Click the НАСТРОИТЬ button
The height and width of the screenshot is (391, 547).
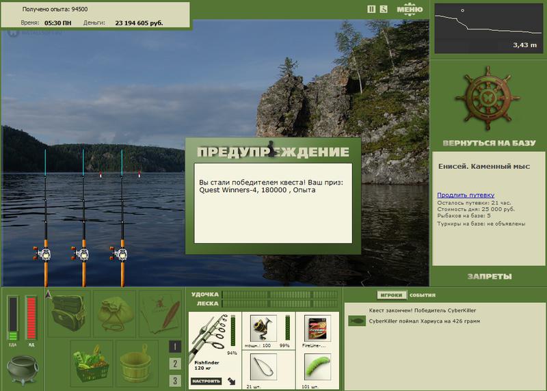tap(206, 381)
